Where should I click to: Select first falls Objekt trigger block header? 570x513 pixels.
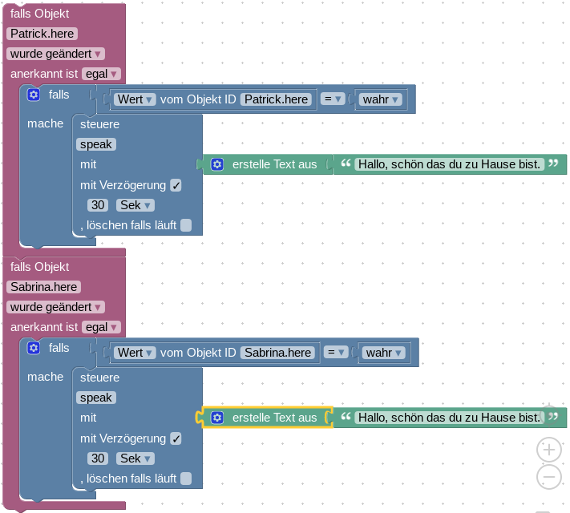pyautogui.click(x=39, y=14)
